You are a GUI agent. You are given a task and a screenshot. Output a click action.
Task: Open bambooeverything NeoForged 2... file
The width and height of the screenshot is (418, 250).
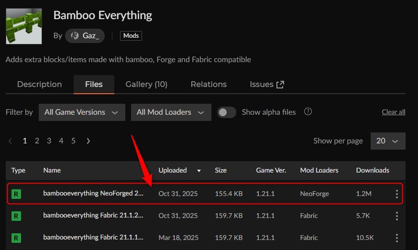point(93,193)
